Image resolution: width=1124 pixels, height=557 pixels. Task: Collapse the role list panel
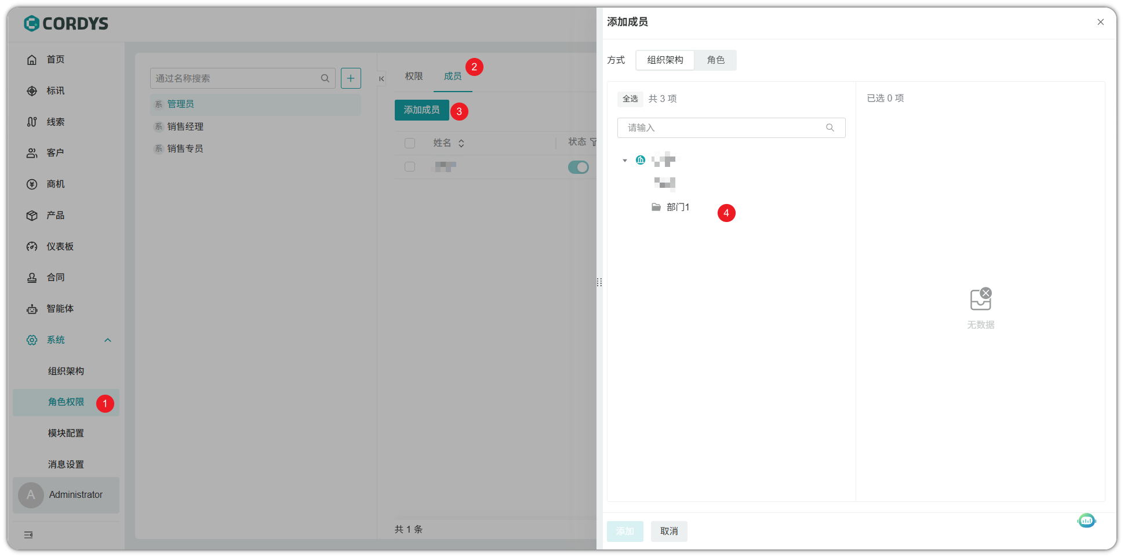click(381, 79)
